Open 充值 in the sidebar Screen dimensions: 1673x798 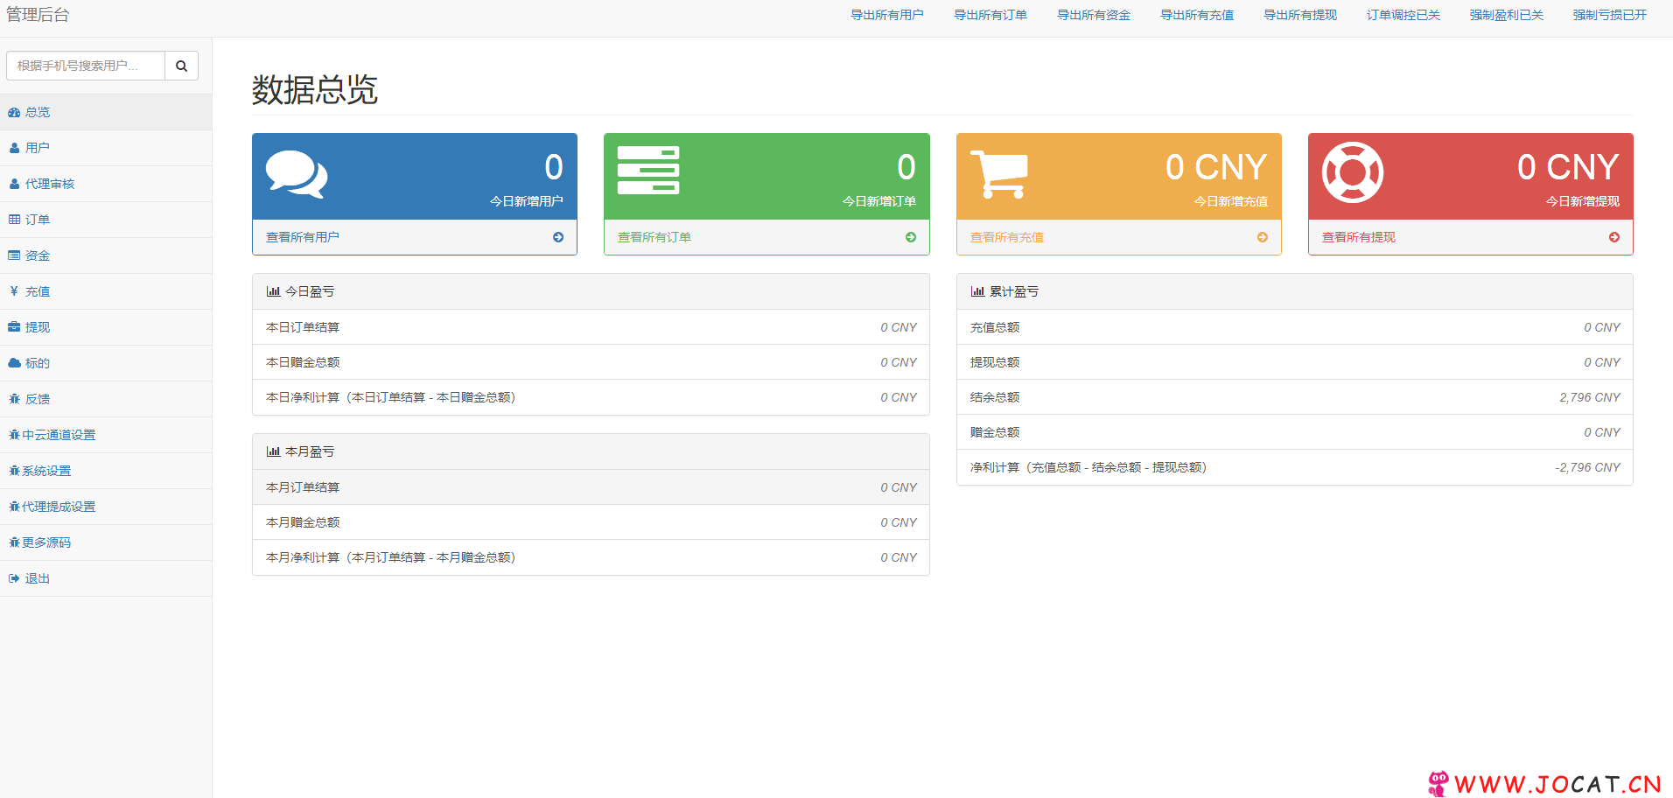106,291
